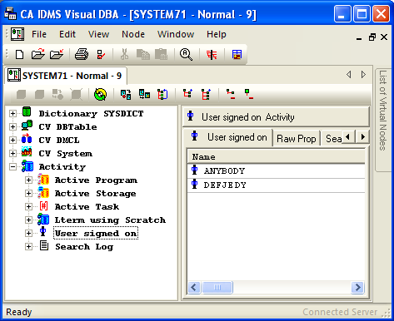Expand the Search Log node
The width and height of the screenshot is (394, 321).
pos(28,247)
